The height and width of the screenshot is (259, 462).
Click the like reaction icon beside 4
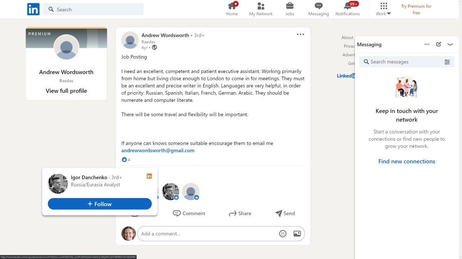point(124,160)
